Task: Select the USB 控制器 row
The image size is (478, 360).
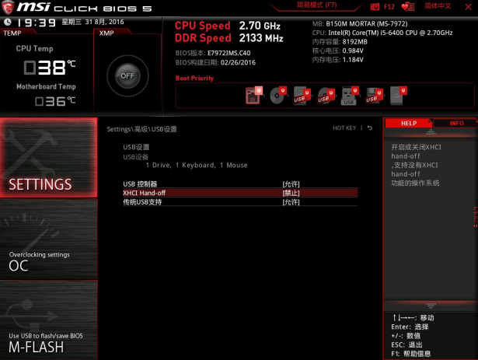Action: (x=240, y=184)
